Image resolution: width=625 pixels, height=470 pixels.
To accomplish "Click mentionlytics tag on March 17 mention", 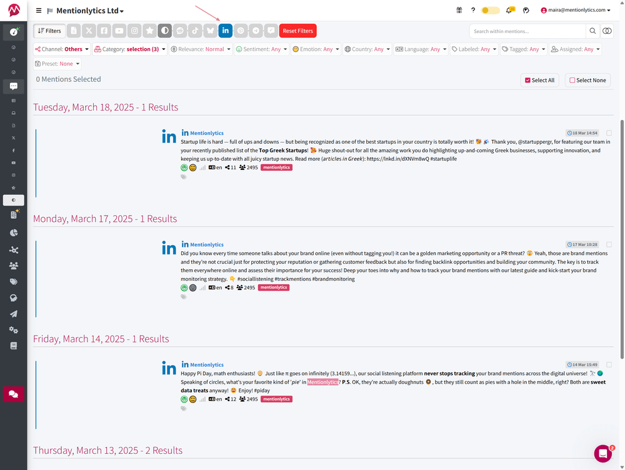I will click(274, 287).
